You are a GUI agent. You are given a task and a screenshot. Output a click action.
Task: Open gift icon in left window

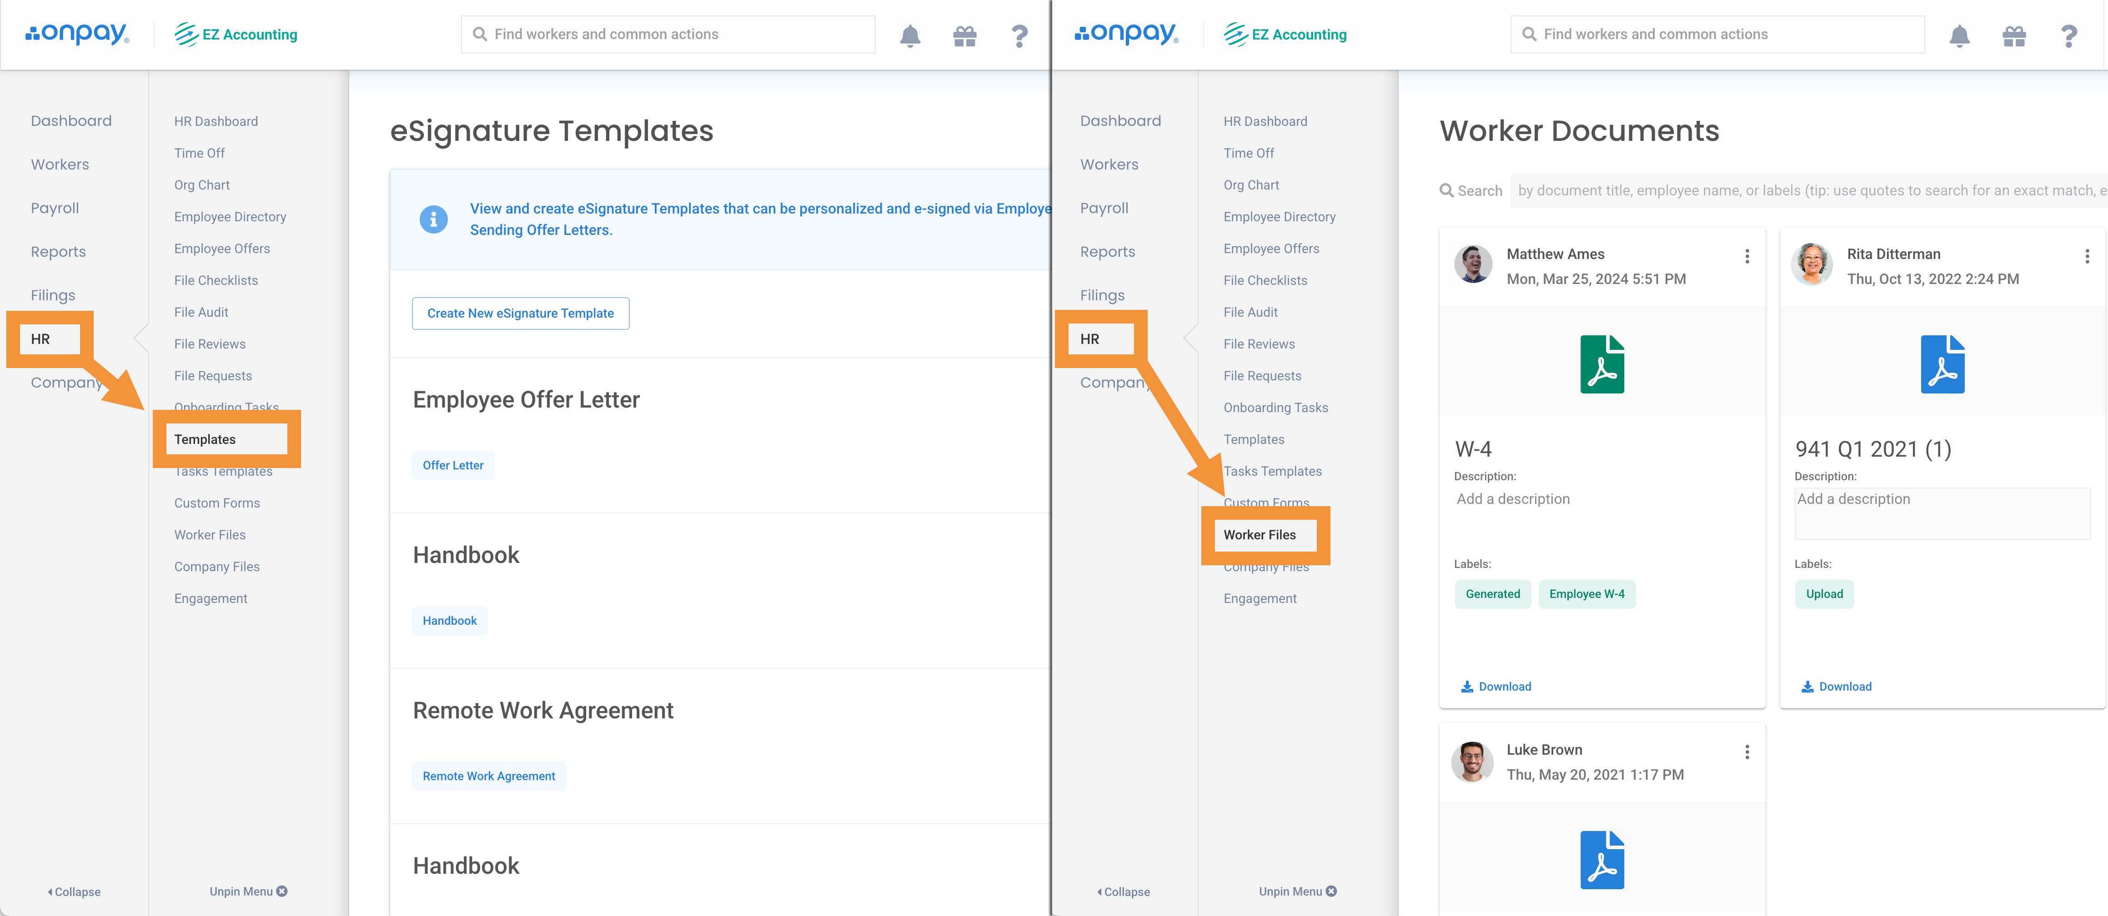tap(965, 36)
